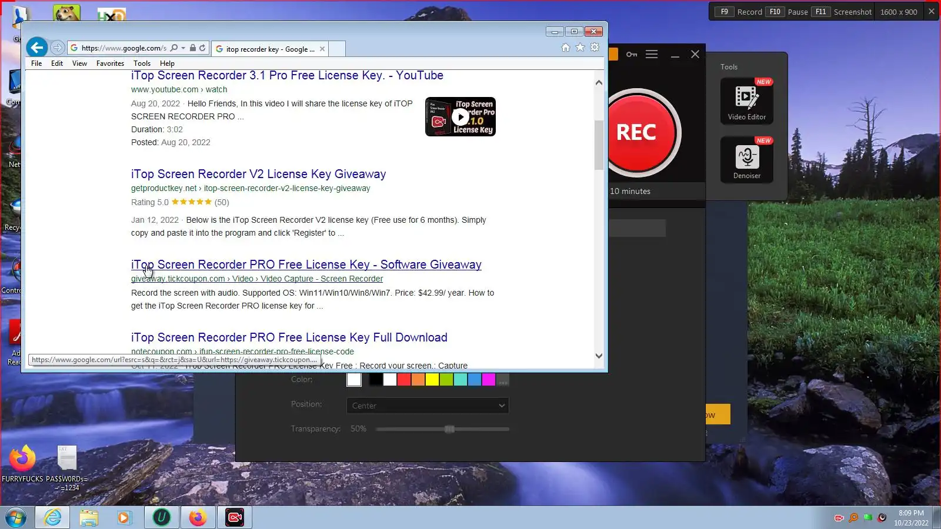Open more colors with the '...' swatch

pyautogui.click(x=502, y=380)
